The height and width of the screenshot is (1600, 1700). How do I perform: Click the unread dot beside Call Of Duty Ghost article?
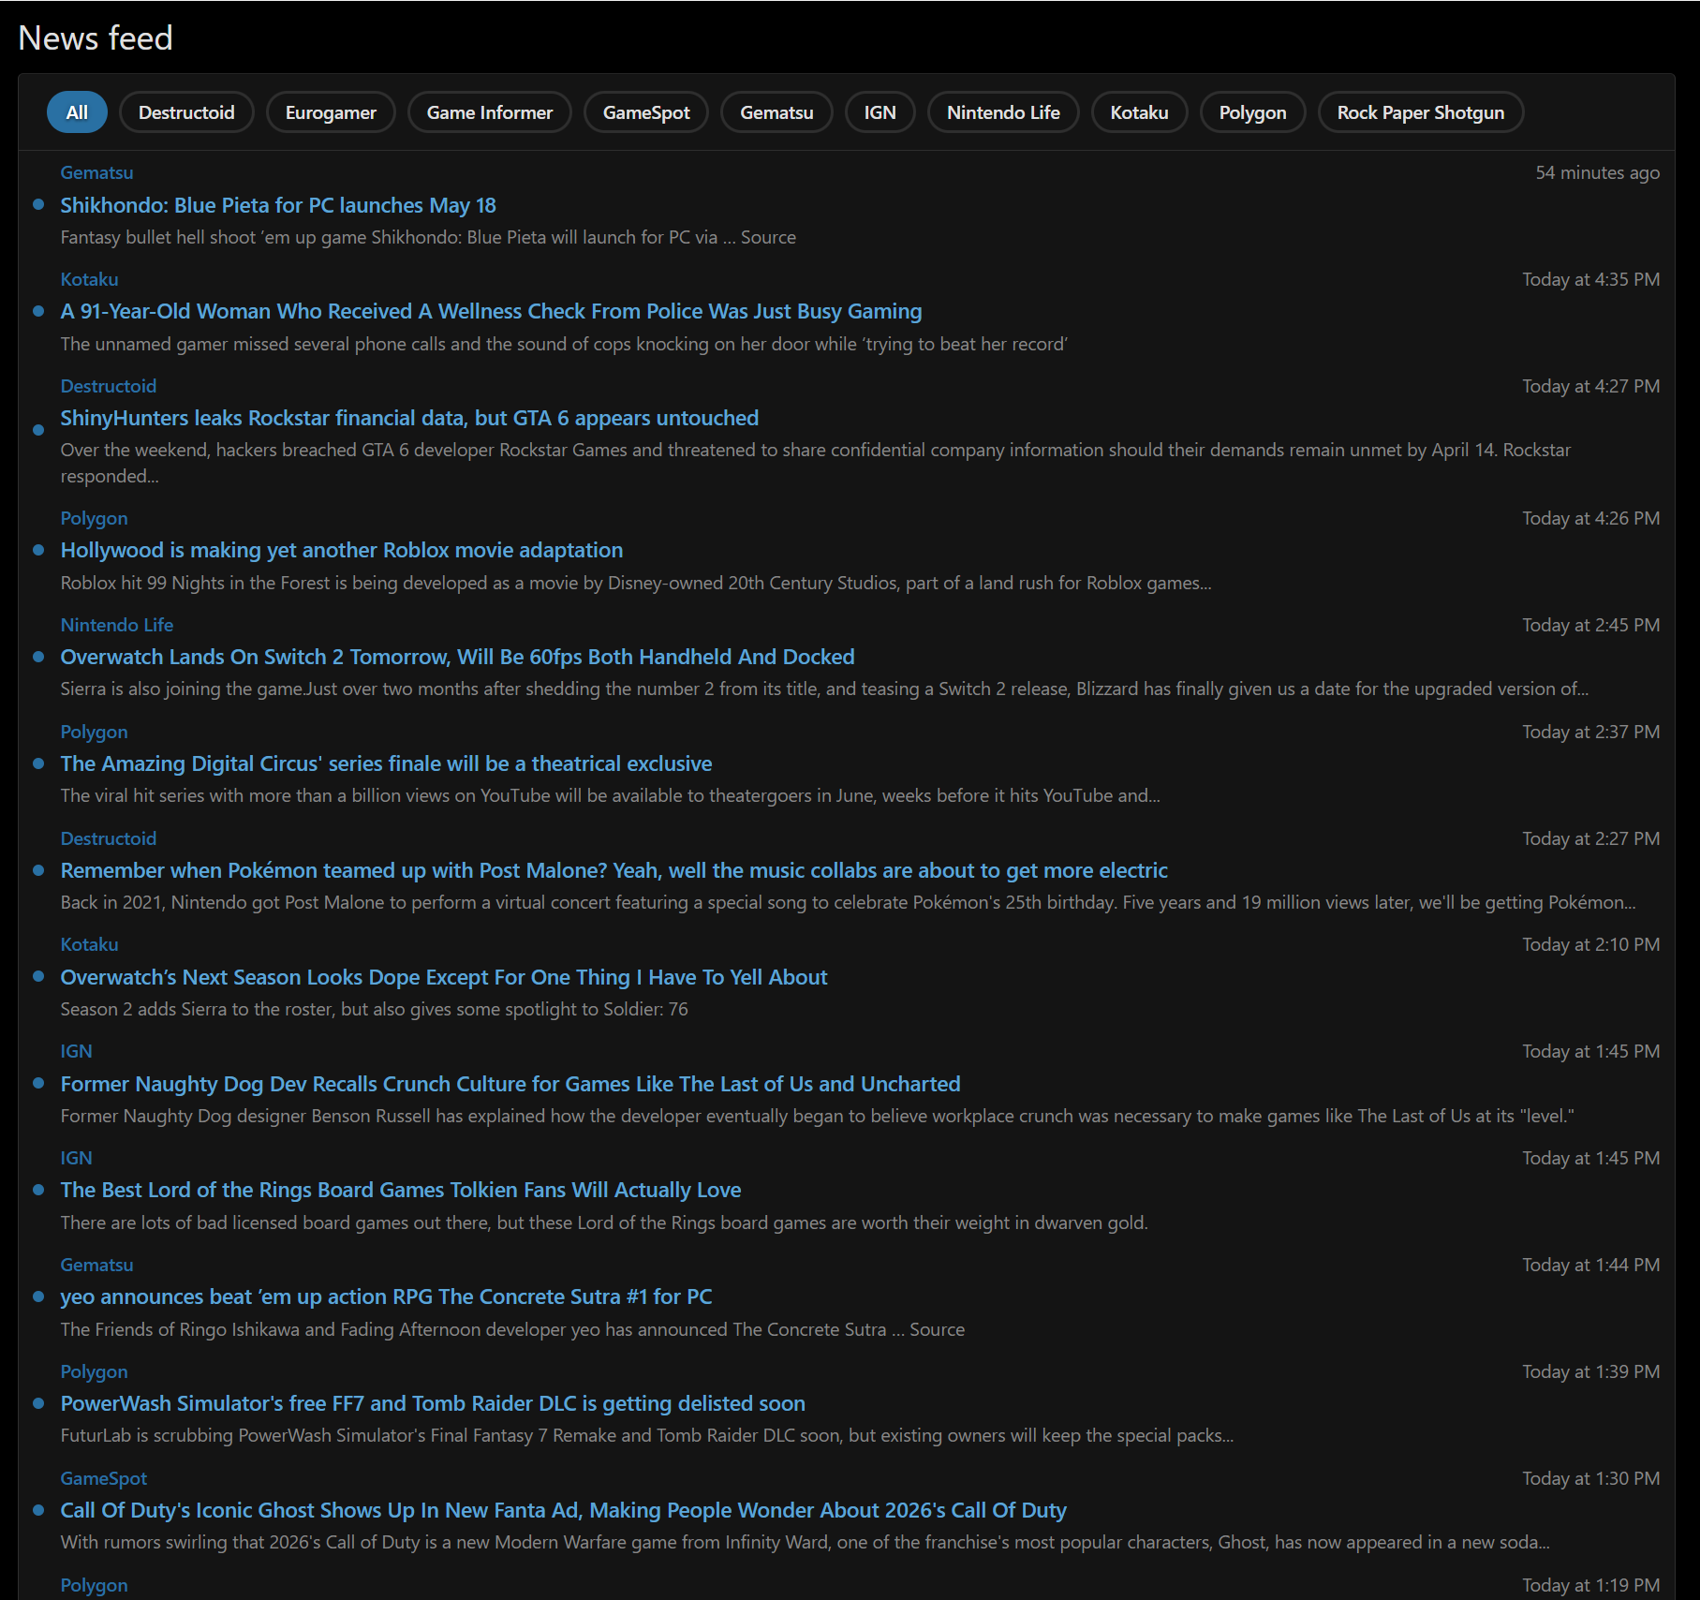click(38, 1510)
